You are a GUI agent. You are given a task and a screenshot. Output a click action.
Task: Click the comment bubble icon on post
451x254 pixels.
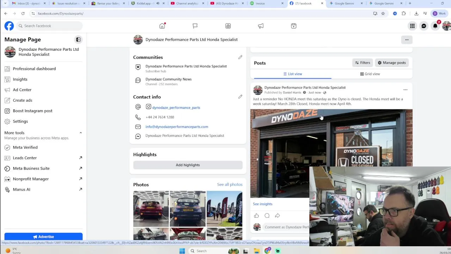(267, 216)
